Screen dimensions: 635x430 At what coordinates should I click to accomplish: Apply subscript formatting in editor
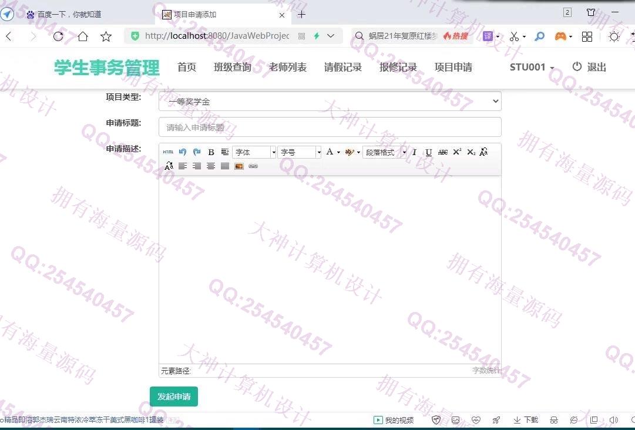[x=471, y=152]
